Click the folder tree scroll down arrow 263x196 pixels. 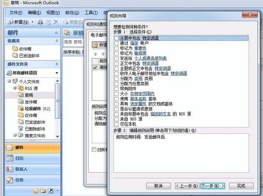point(57,136)
